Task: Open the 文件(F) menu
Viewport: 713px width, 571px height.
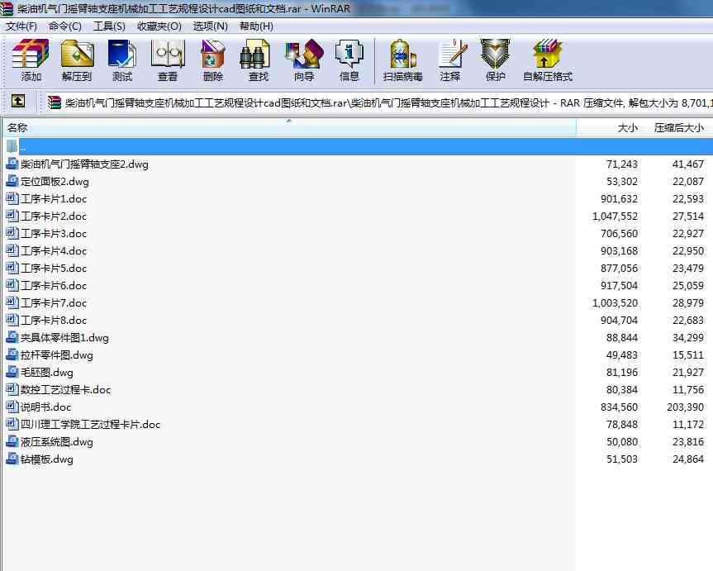Action: coord(21,26)
